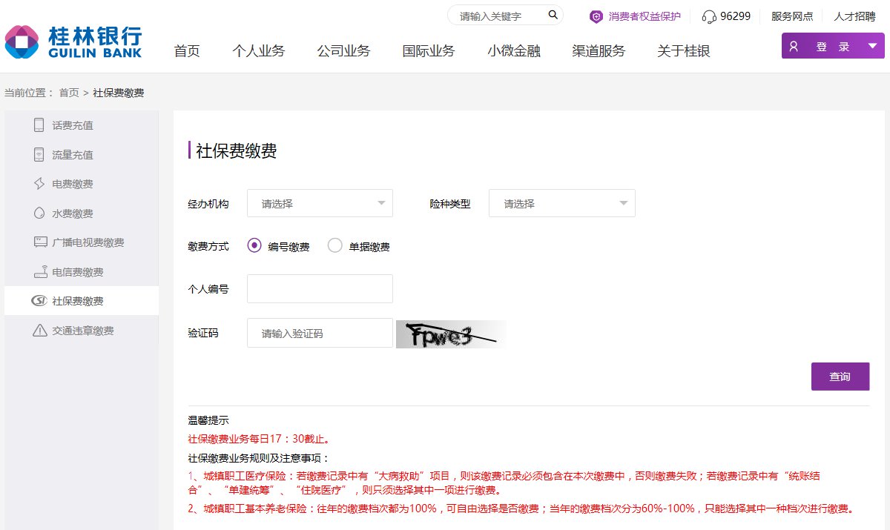Viewport: 890px width, 530px height.
Task: Click the telecom fee router icon
Action: 40,272
